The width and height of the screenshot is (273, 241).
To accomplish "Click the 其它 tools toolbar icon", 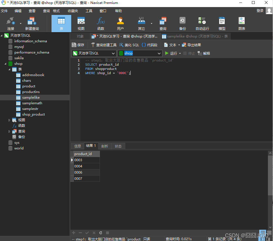I will coord(141,24).
